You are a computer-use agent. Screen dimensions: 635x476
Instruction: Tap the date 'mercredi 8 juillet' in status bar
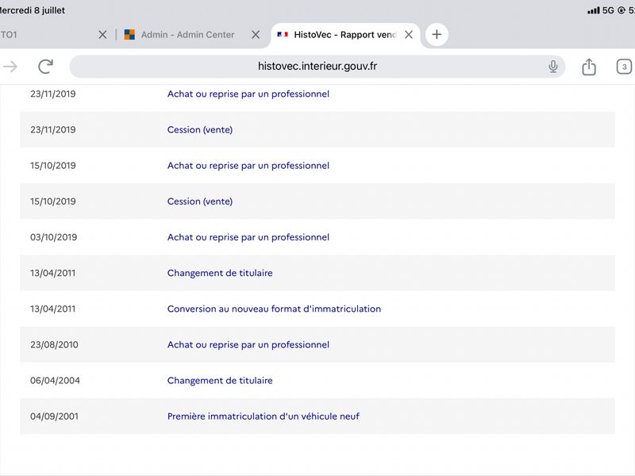pos(33,10)
